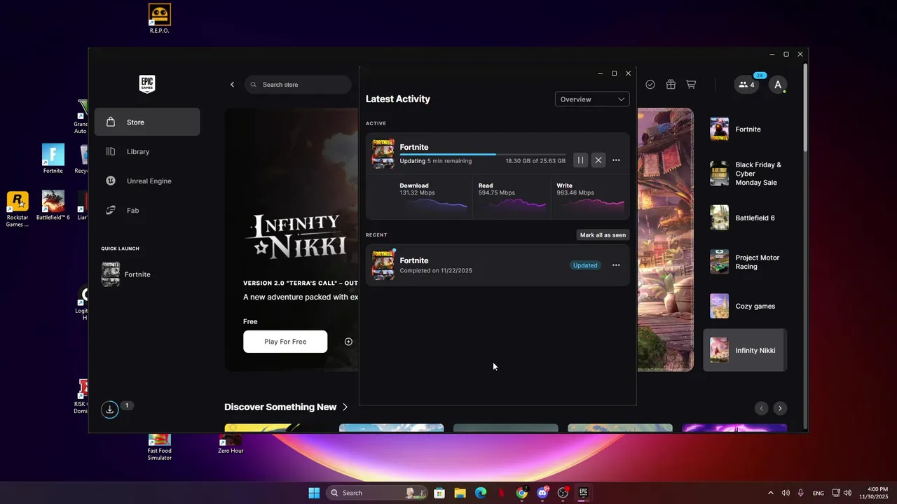
Task: Open Rockstar Games desktop shortcut
Action: (x=18, y=209)
